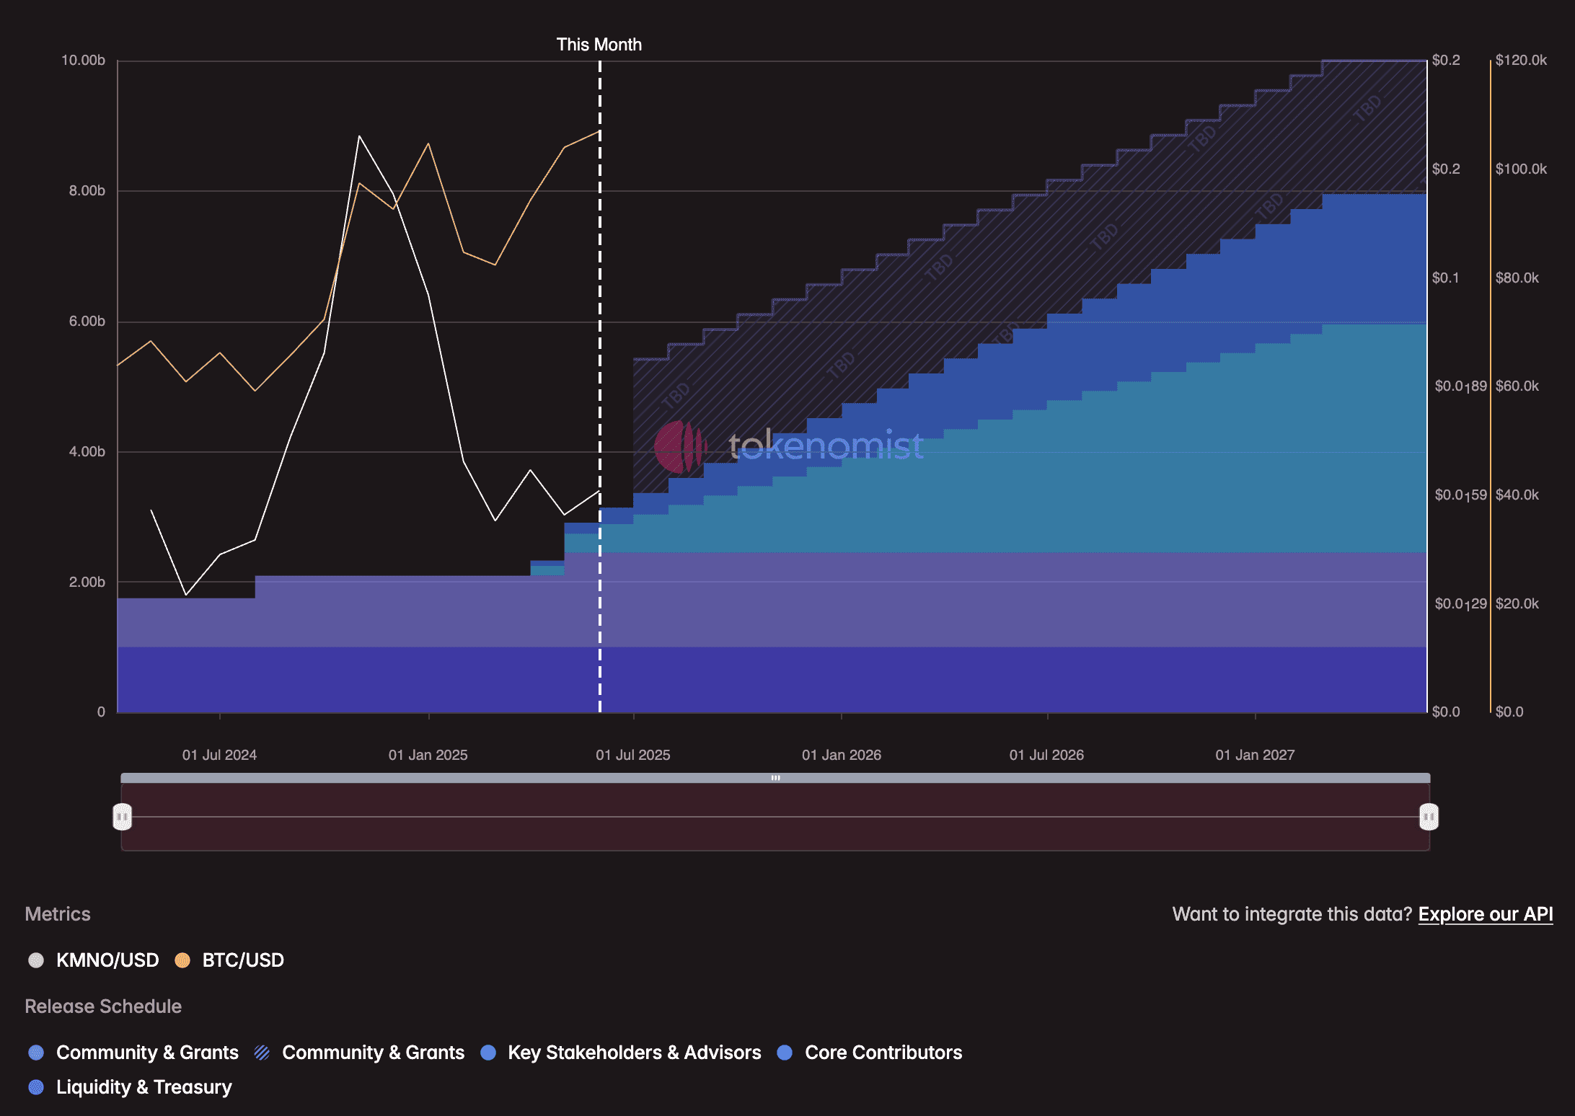Image resolution: width=1575 pixels, height=1116 pixels.
Task: Click the This Month label above chart
Action: tap(599, 45)
